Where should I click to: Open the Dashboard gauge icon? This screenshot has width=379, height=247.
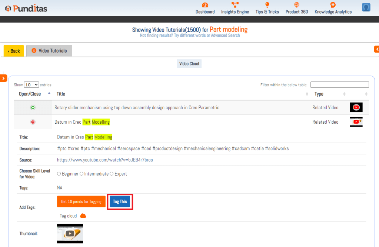(205, 5)
